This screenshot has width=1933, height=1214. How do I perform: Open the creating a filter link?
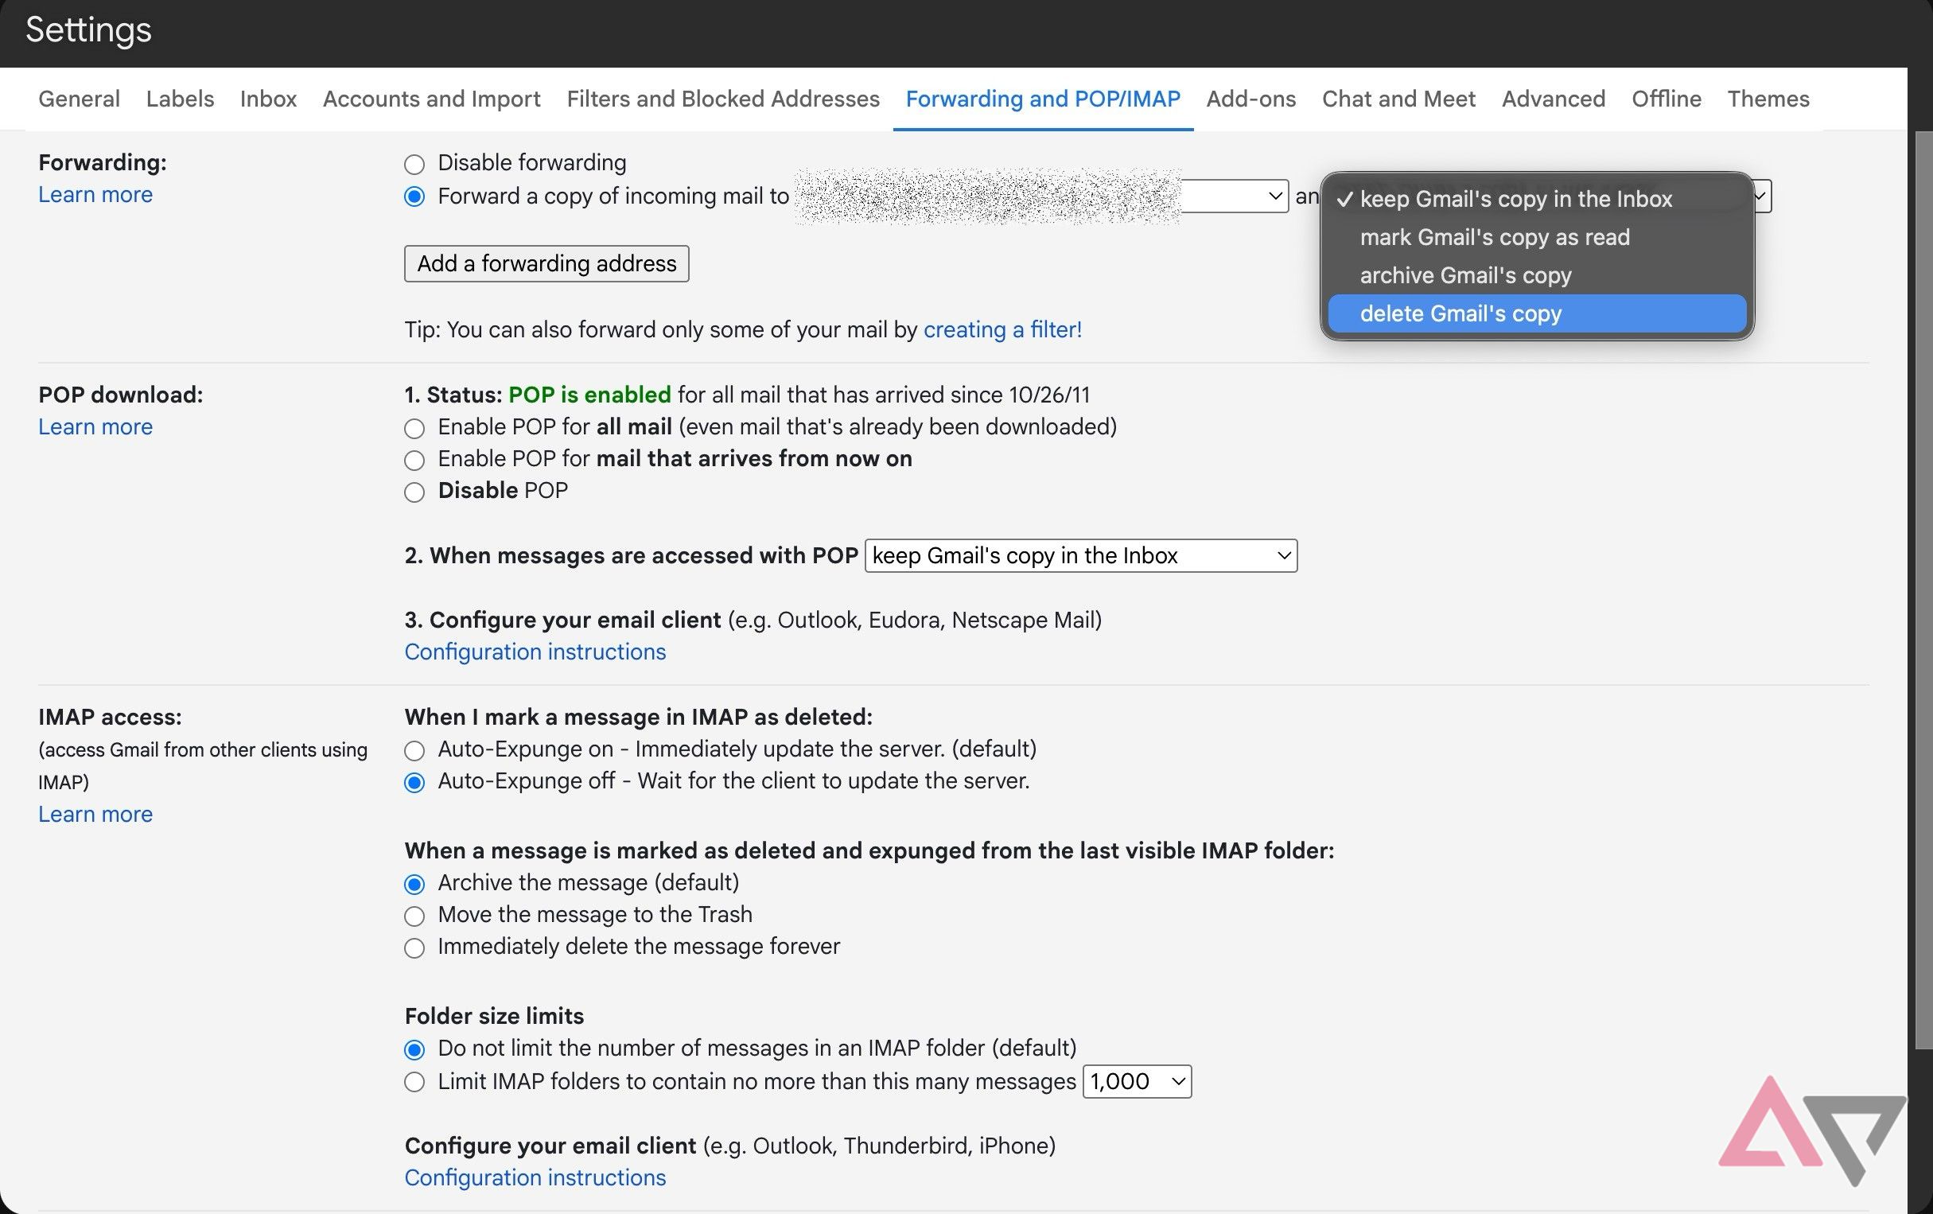click(x=1002, y=330)
